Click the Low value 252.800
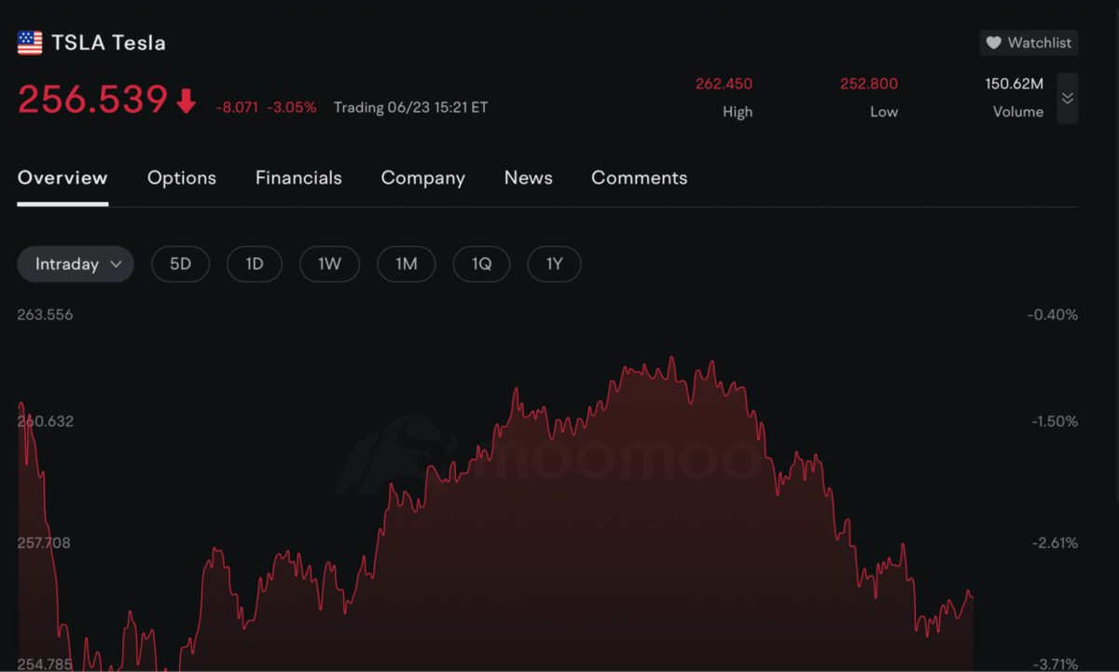1119x672 pixels. click(869, 84)
